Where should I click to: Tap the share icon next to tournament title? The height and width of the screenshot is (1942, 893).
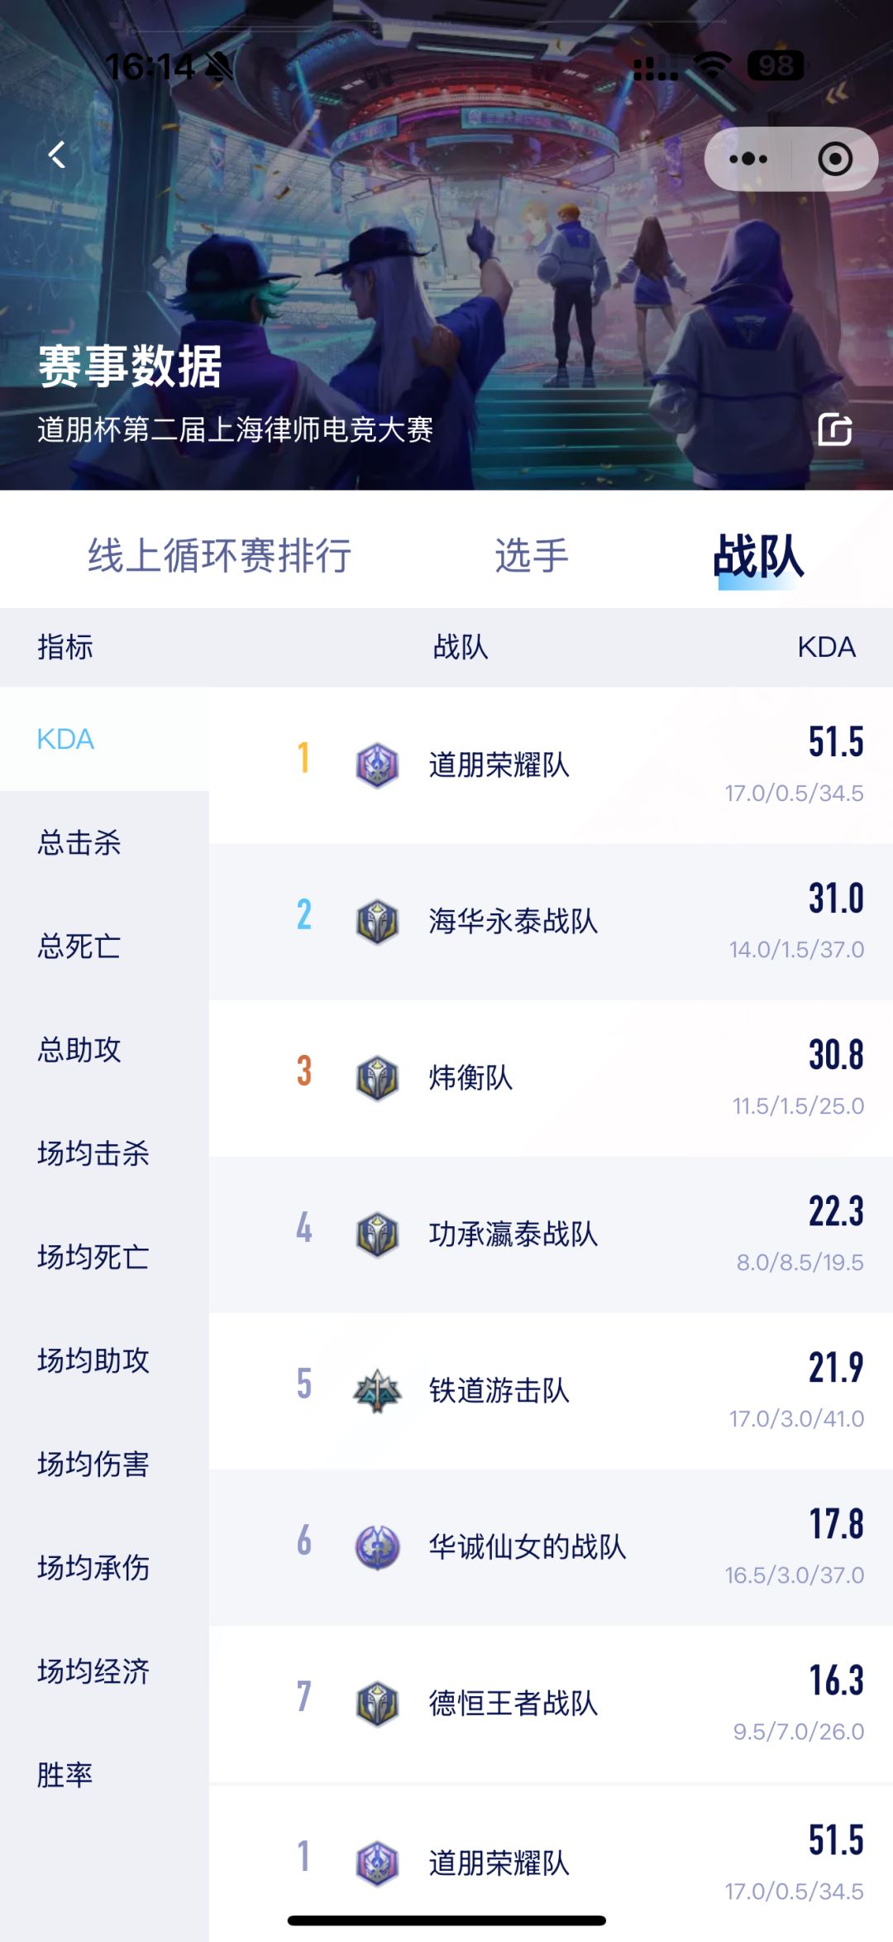coord(837,431)
